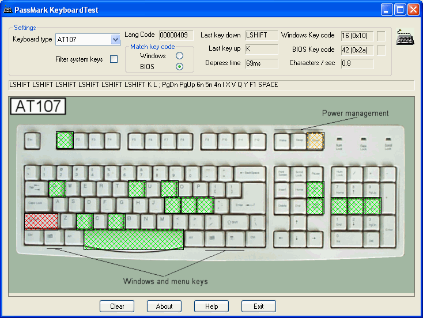The height and width of the screenshot is (318, 423).
Task: Click the Esc key on keyboard image
Action: click(32, 141)
